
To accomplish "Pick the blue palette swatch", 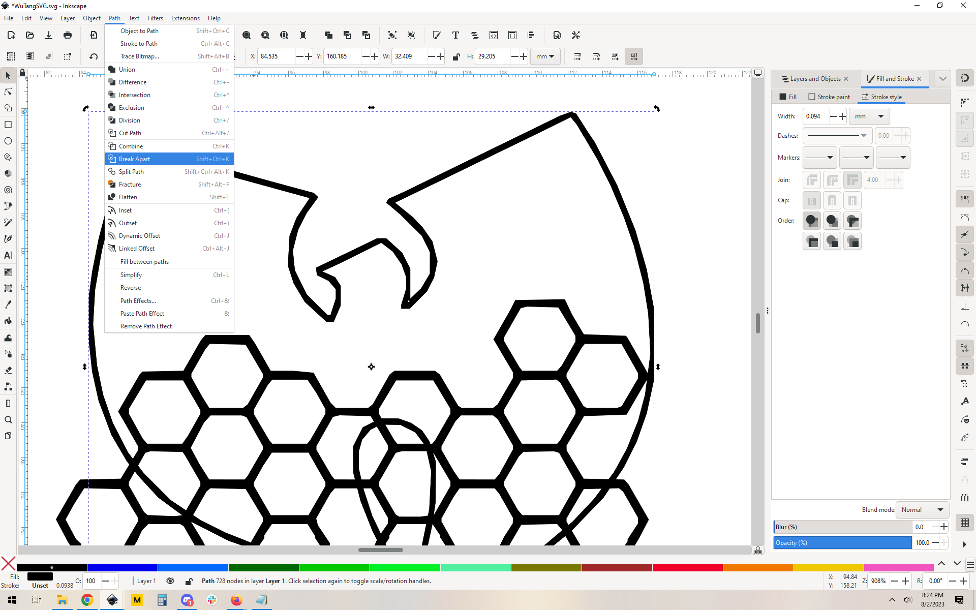I will pos(122,567).
